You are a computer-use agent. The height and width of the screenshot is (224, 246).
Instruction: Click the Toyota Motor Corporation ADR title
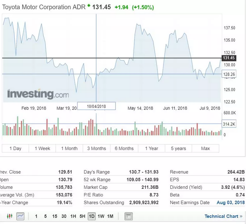(44, 7)
